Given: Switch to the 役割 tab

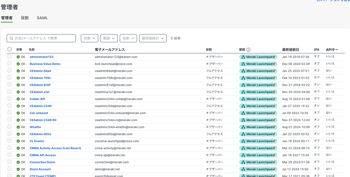Looking at the screenshot, I should coord(25,18).
